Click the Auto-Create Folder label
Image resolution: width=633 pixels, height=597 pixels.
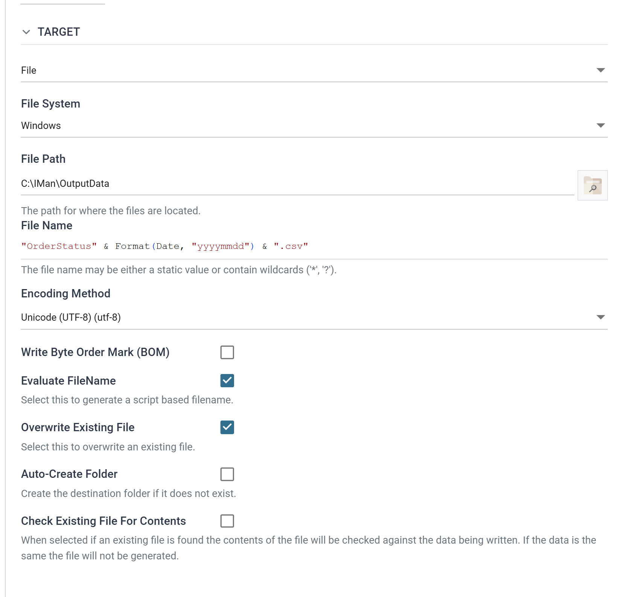tap(69, 474)
